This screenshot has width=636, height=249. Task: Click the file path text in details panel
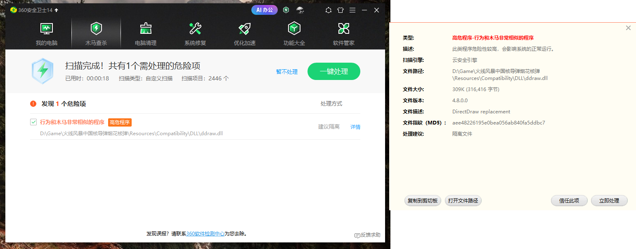tap(500, 75)
